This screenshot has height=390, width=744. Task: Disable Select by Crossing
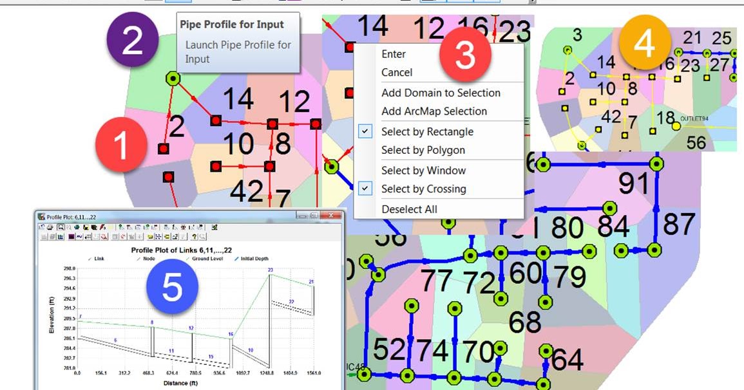coord(425,189)
